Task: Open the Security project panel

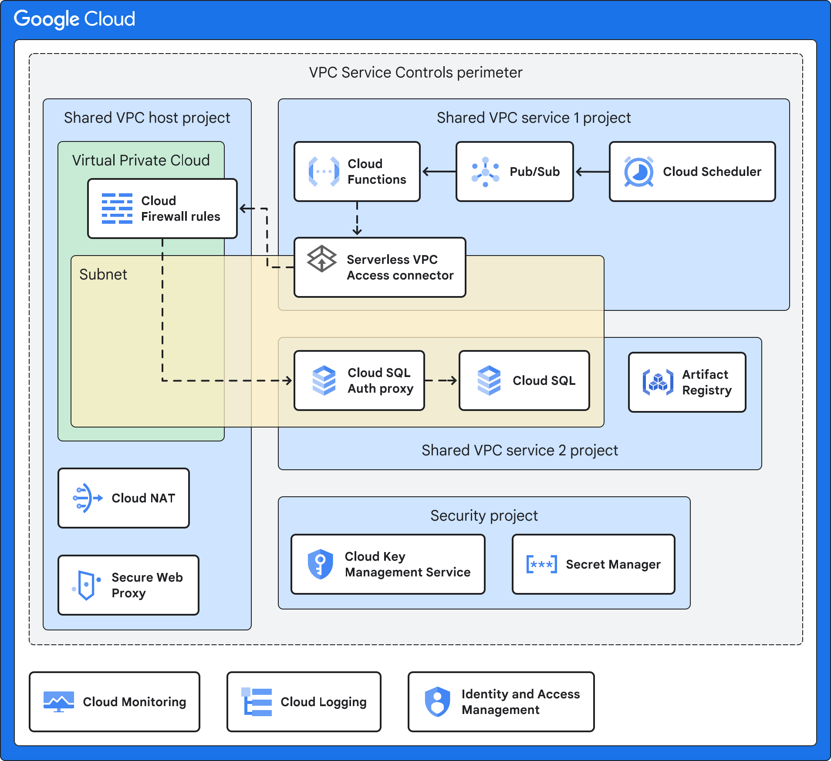Action: [x=484, y=515]
